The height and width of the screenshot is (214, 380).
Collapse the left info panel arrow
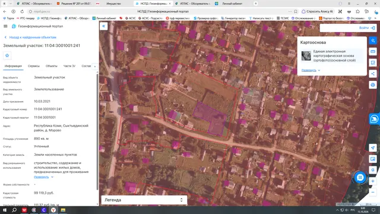(x=103, y=26)
